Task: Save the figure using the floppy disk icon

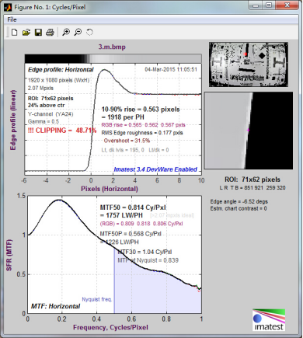Action: [x=38, y=33]
